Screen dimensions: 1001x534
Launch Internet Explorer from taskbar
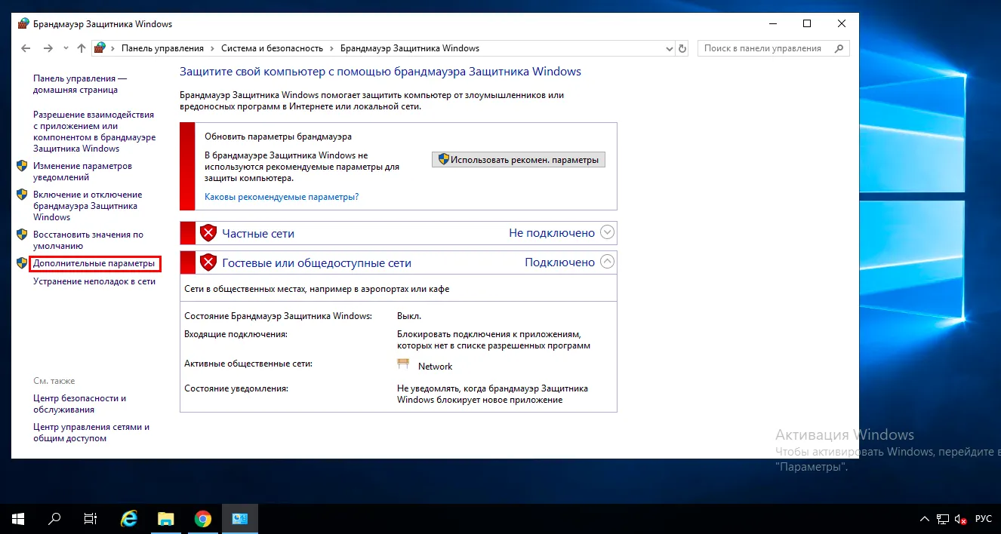pyautogui.click(x=130, y=519)
